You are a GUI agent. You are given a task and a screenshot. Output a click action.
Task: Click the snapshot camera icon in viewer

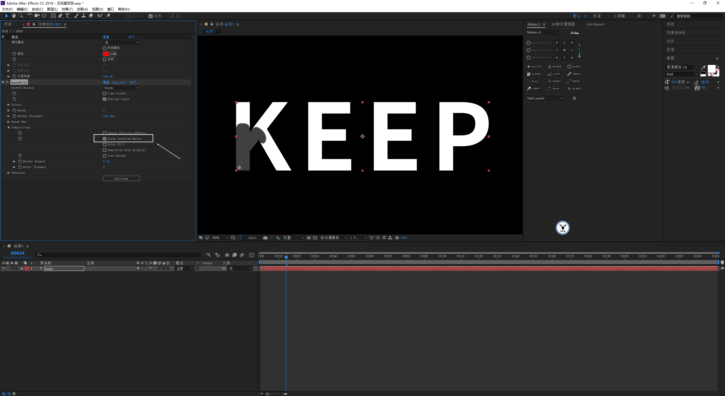pos(265,238)
